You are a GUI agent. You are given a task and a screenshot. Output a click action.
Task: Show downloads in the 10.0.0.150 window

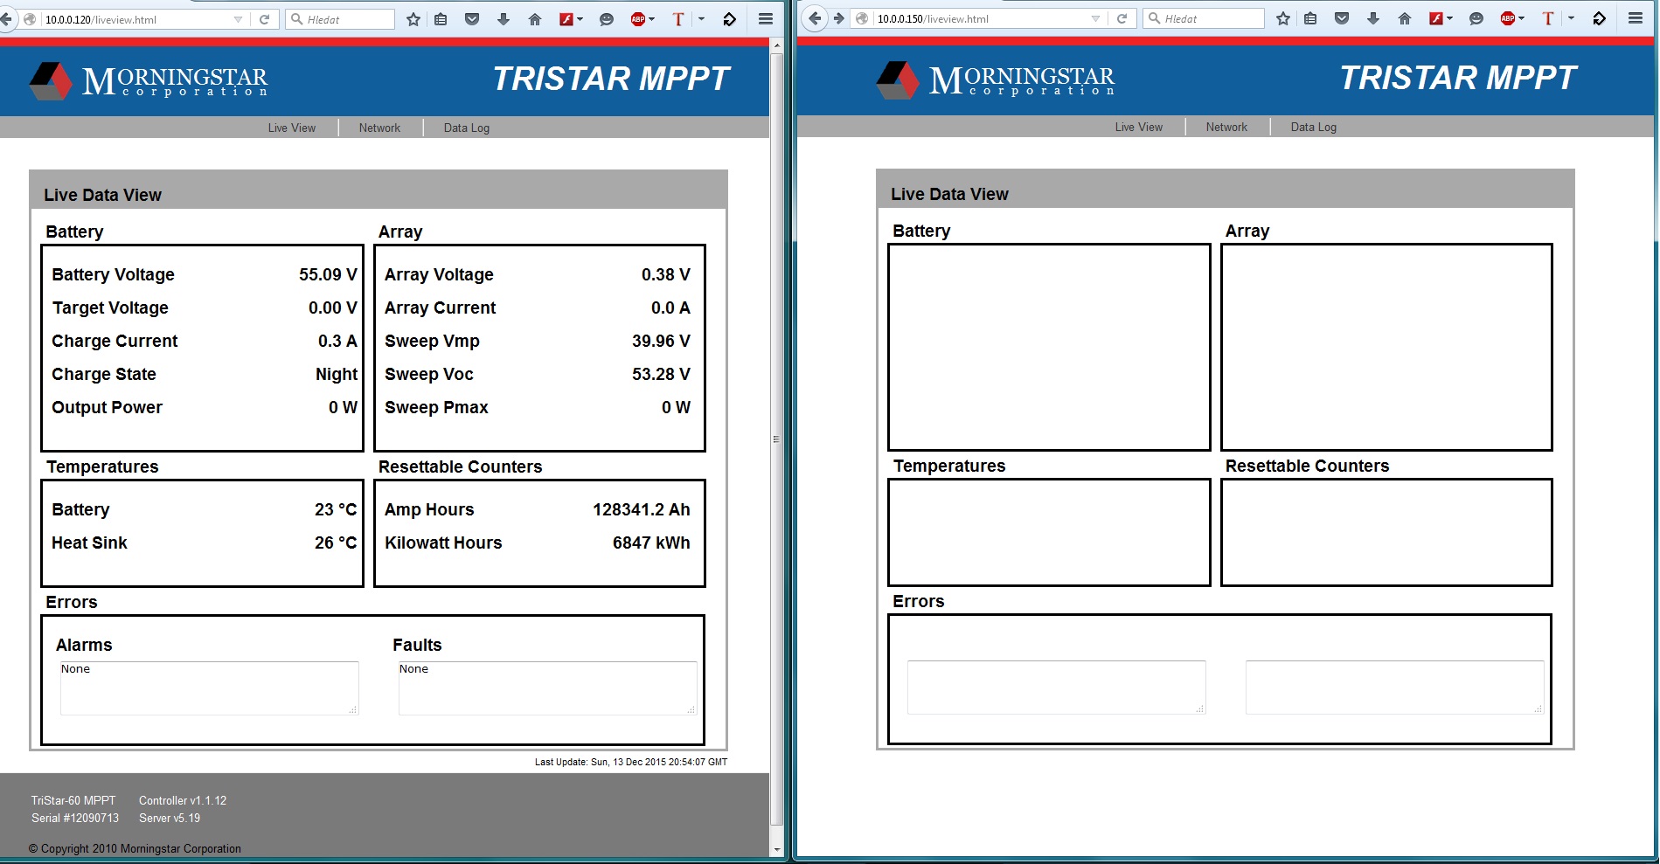(1373, 18)
